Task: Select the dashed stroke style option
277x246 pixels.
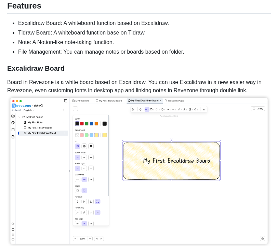Action: coord(84,168)
